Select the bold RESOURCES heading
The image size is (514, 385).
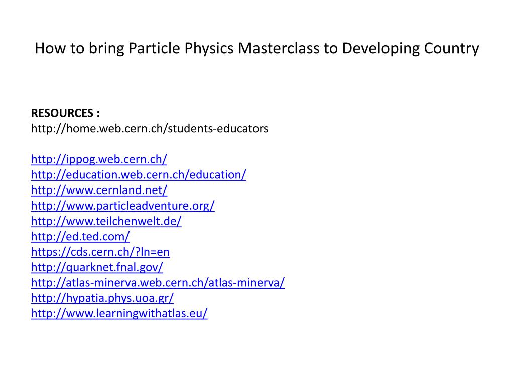(x=65, y=113)
